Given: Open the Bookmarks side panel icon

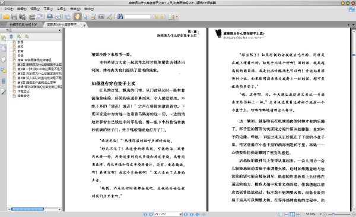Looking at the screenshot, I should [4, 38].
